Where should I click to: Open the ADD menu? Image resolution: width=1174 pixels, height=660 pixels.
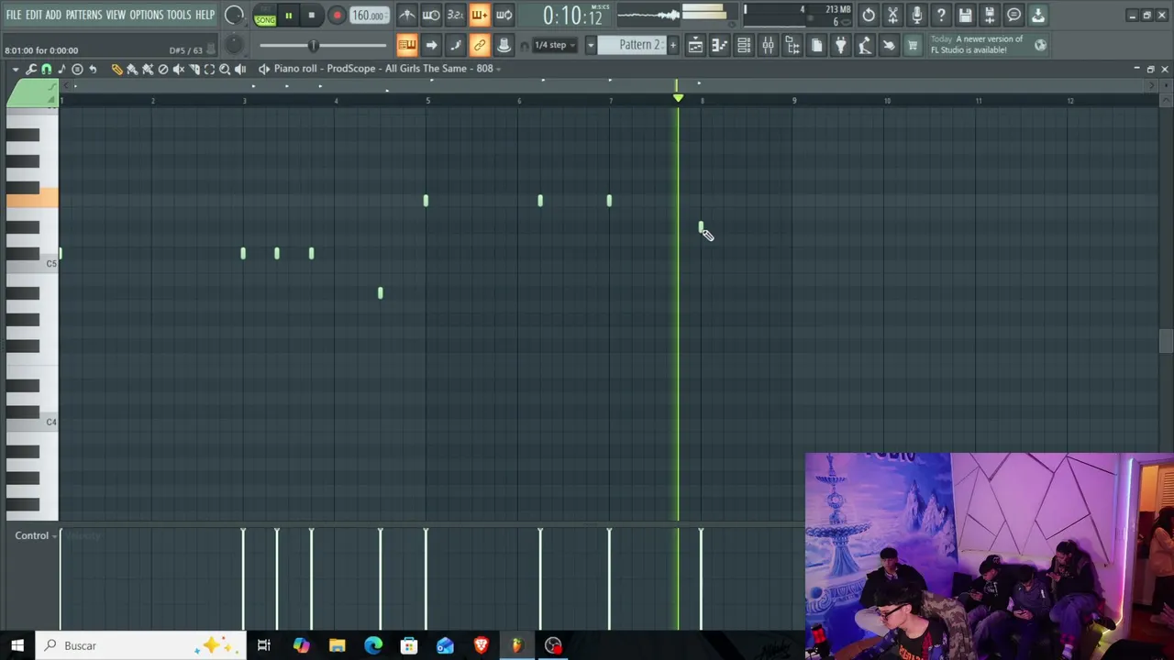tap(53, 15)
